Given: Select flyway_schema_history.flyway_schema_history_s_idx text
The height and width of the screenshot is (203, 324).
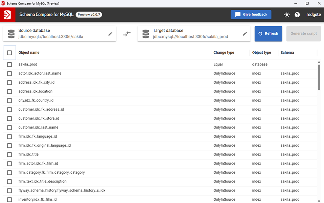Looking at the screenshot, I should pos(62,191).
